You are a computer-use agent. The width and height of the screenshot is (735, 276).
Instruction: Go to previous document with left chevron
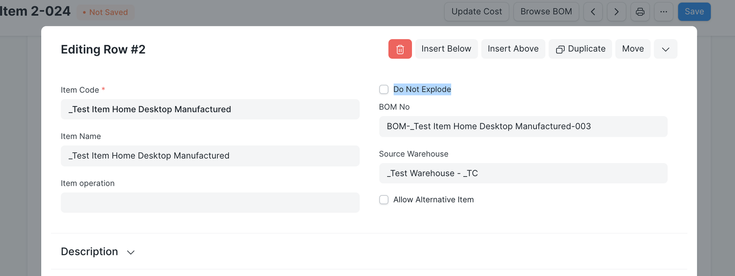593,12
